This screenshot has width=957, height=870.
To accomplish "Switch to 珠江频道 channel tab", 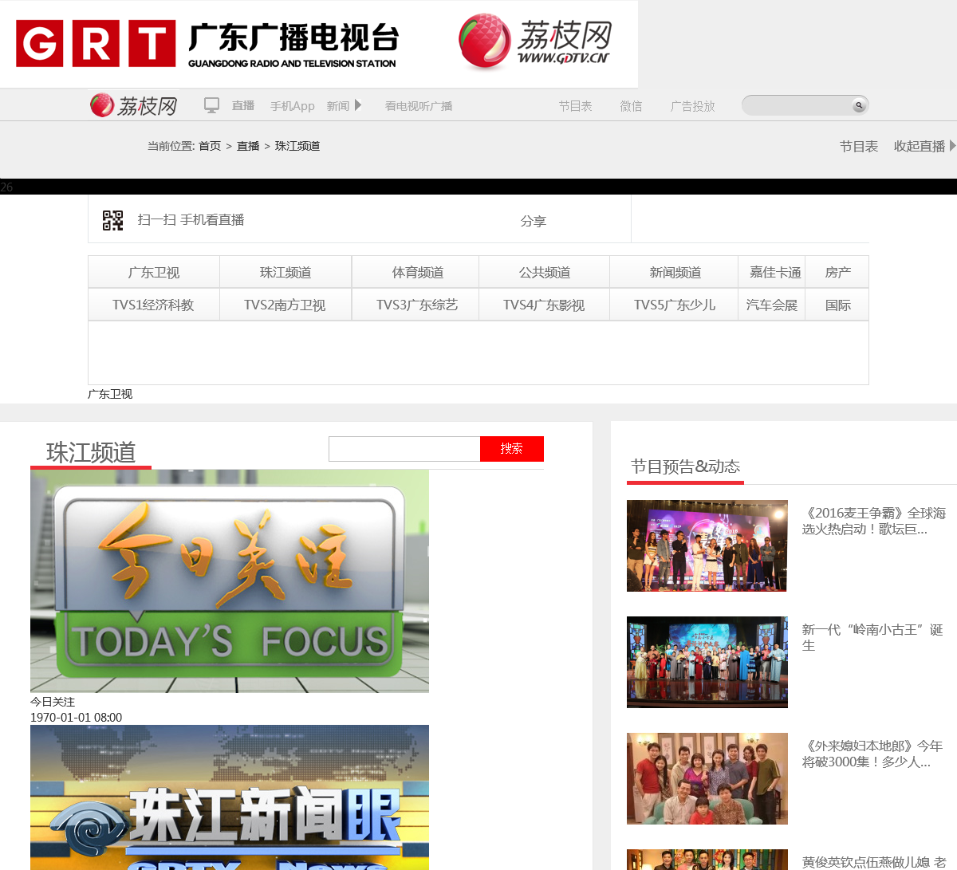I will [286, 272].
